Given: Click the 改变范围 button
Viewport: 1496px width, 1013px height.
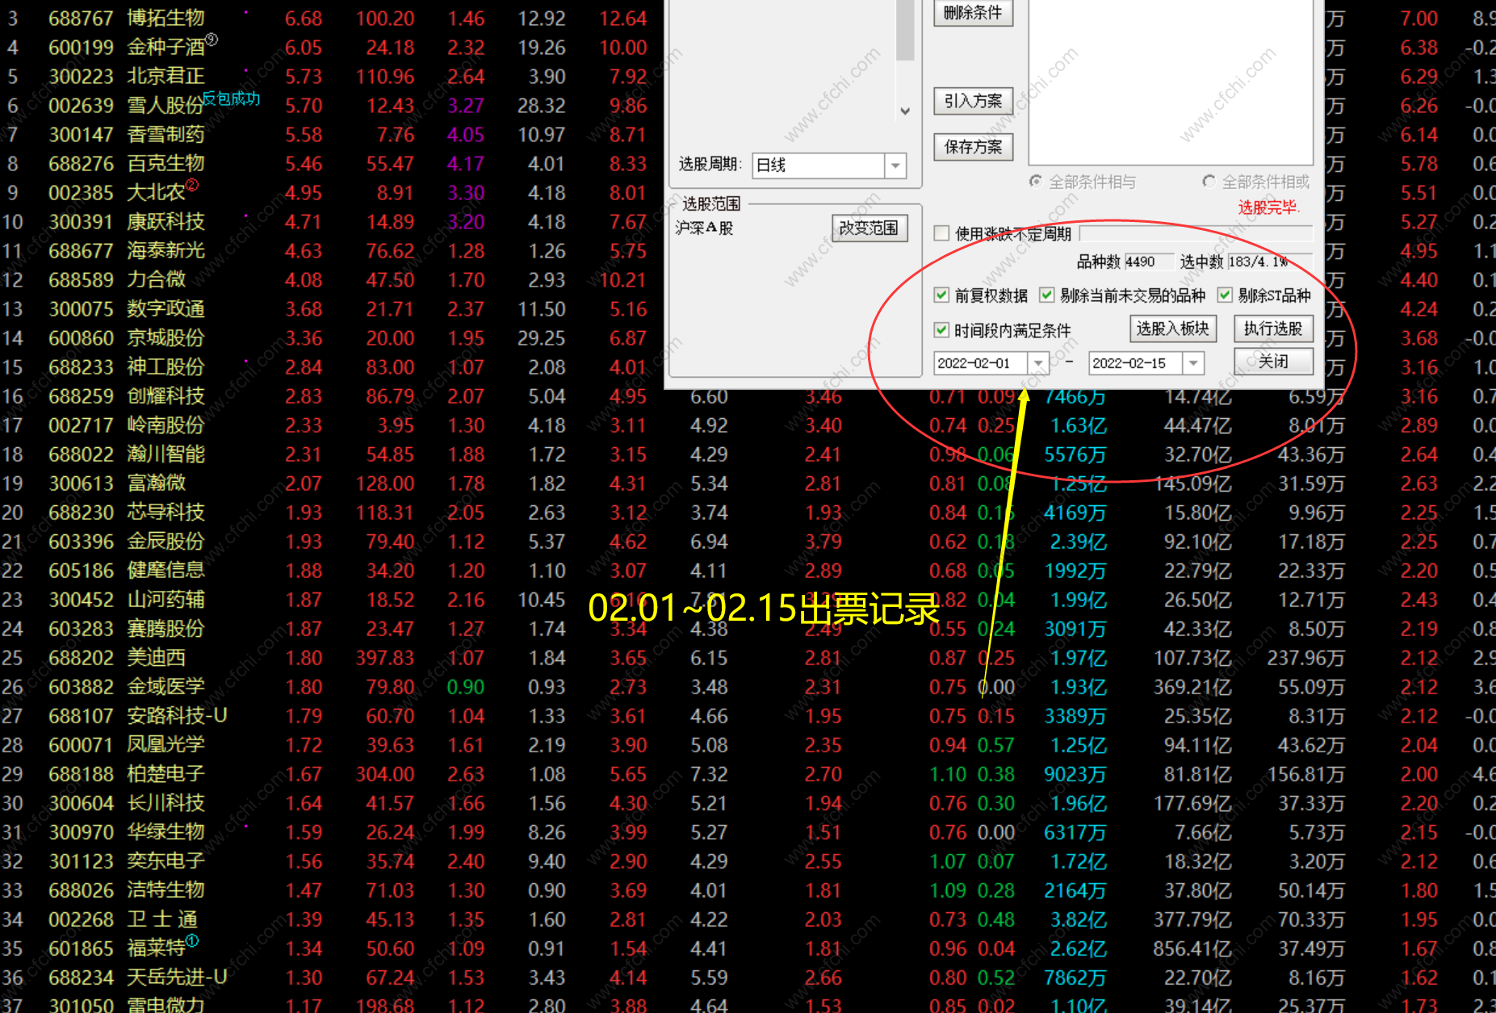Looking at the screenshot, I should point(870,228).
